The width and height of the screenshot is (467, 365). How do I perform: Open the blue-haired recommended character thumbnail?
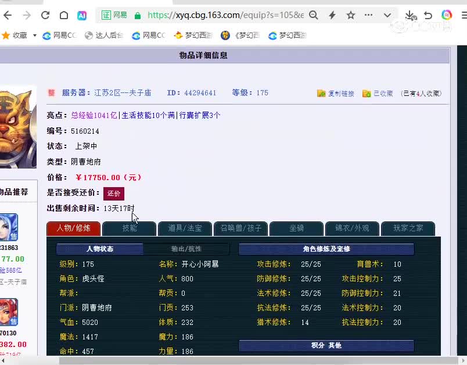click(x=9, y=227)
